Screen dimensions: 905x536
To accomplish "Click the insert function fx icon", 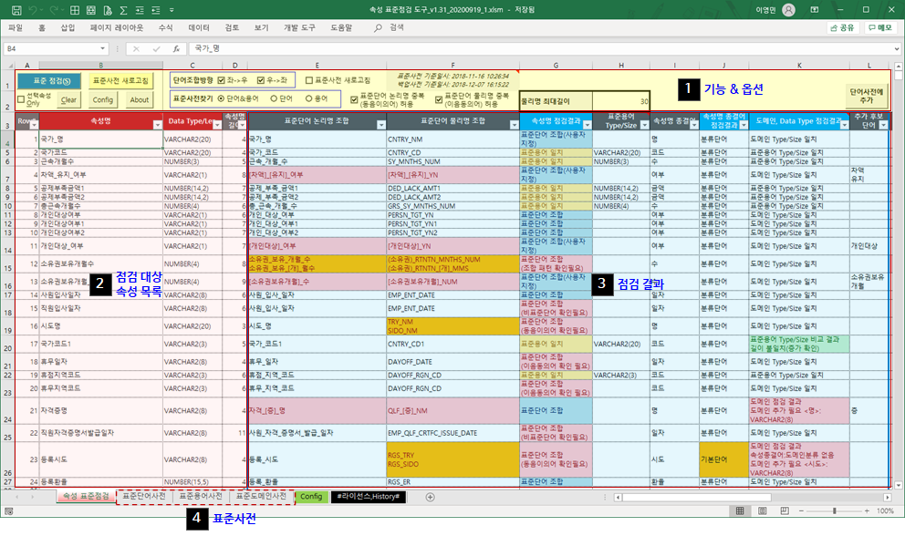I will point(176,49).
